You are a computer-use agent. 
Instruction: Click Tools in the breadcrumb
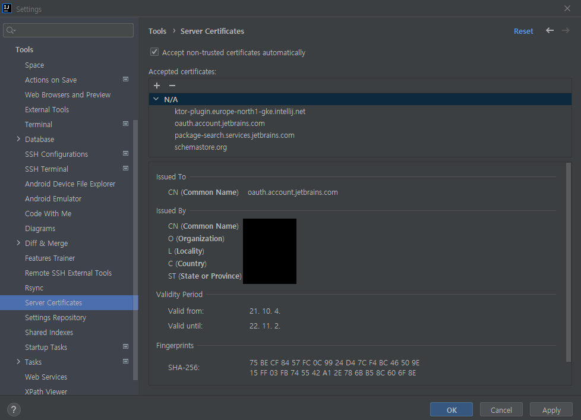click(157, 31)
